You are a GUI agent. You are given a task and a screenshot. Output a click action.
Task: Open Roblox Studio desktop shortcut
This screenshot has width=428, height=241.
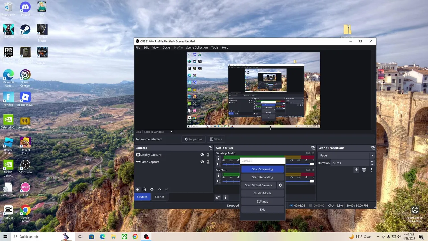pos(8,145)
